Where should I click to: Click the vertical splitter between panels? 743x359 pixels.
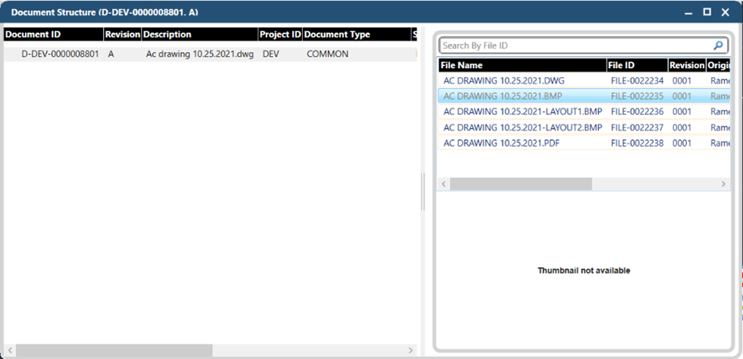423,191
